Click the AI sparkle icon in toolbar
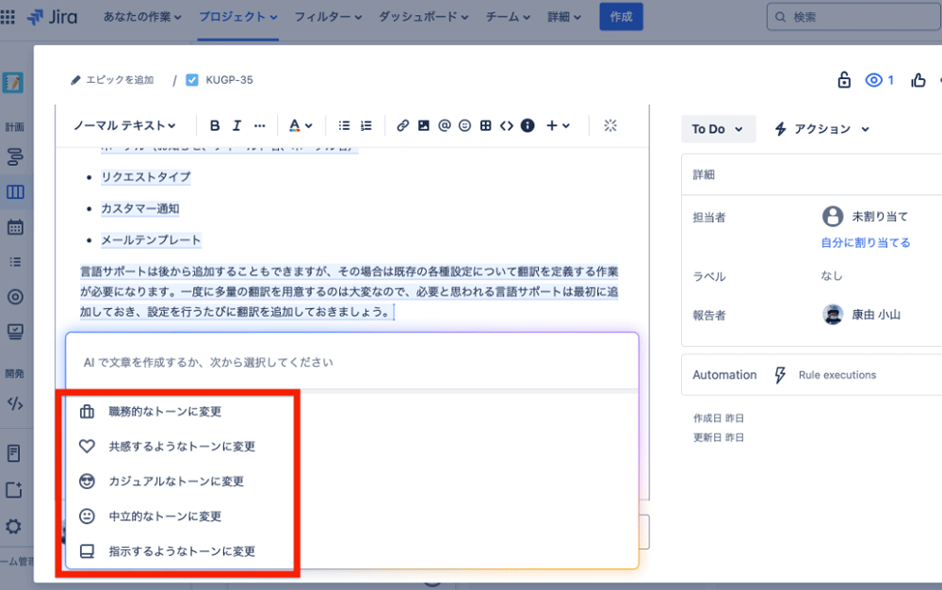This screenshot has height=590, width=942. [610, 125]
